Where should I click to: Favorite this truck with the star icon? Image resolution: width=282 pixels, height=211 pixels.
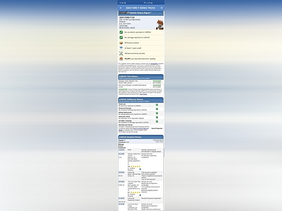click(162, 8)
